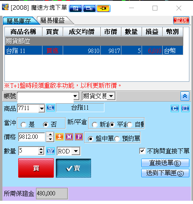Click the 9810 average price cell
193x204 pixels.
point(82,51)
